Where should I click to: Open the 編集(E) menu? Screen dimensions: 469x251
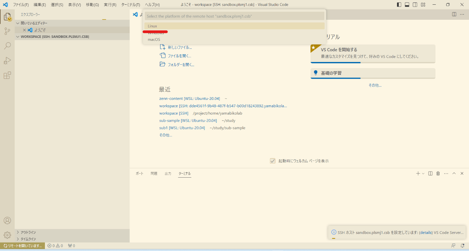click(40, 5)
